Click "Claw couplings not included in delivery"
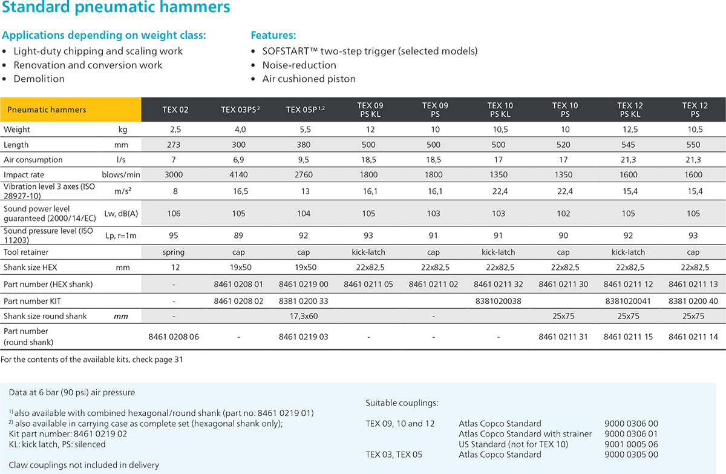This screenshot has width=726, height=474. click(x=84, y=465)
